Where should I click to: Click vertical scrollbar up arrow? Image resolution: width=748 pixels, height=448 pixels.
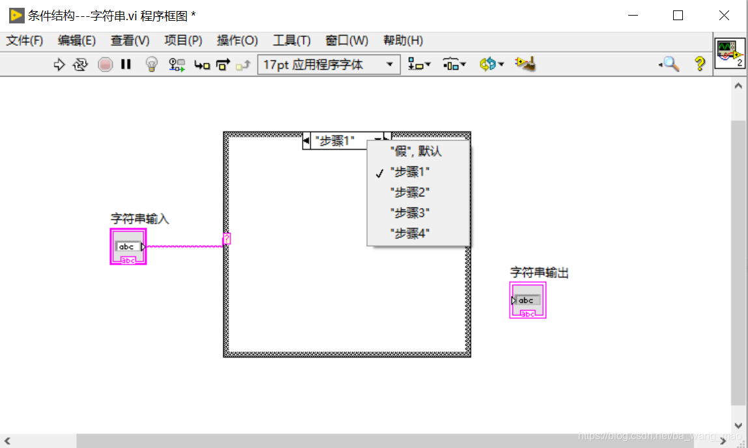[738, 86]
